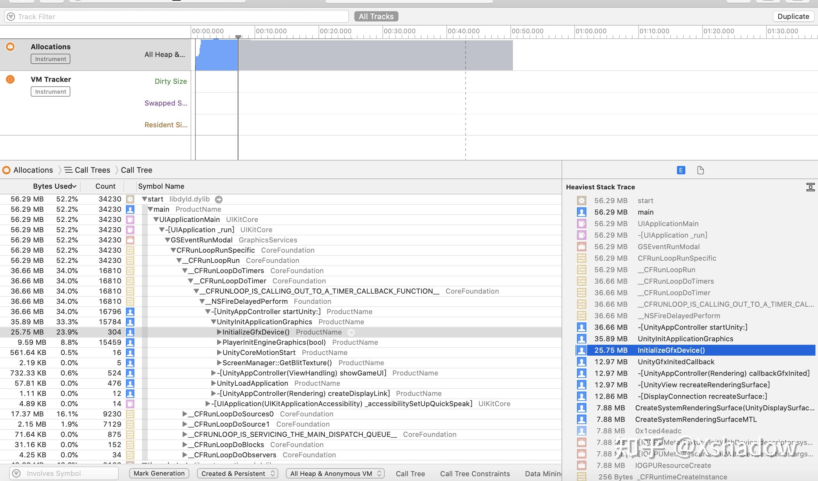This screenshot has width=818, height=481.
Task: Click the arrow icon beside start libdyld.dylib
Action: coord(219,199)
